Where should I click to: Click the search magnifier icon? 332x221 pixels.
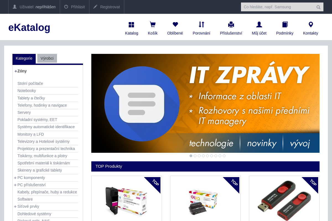pyautogui.click(x=318, y=7)
